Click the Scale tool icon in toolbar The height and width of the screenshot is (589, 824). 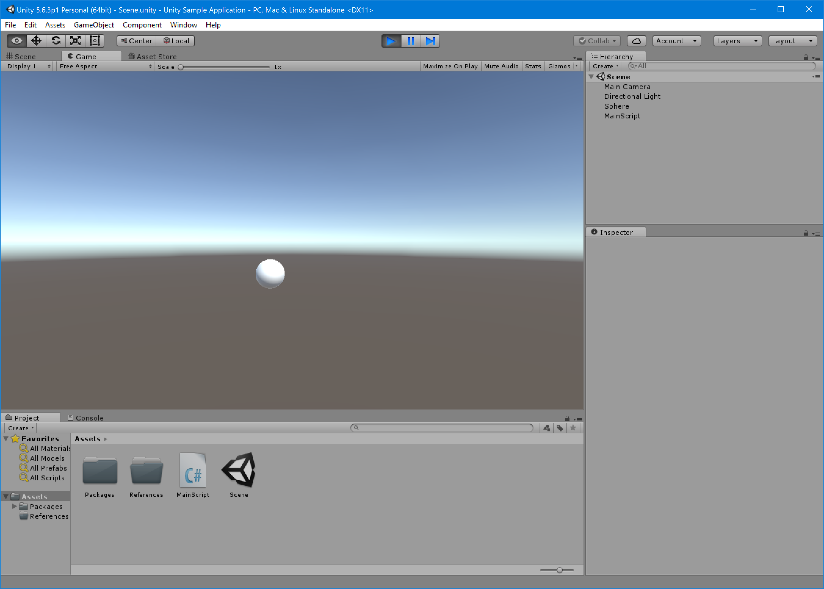(76, 40)
